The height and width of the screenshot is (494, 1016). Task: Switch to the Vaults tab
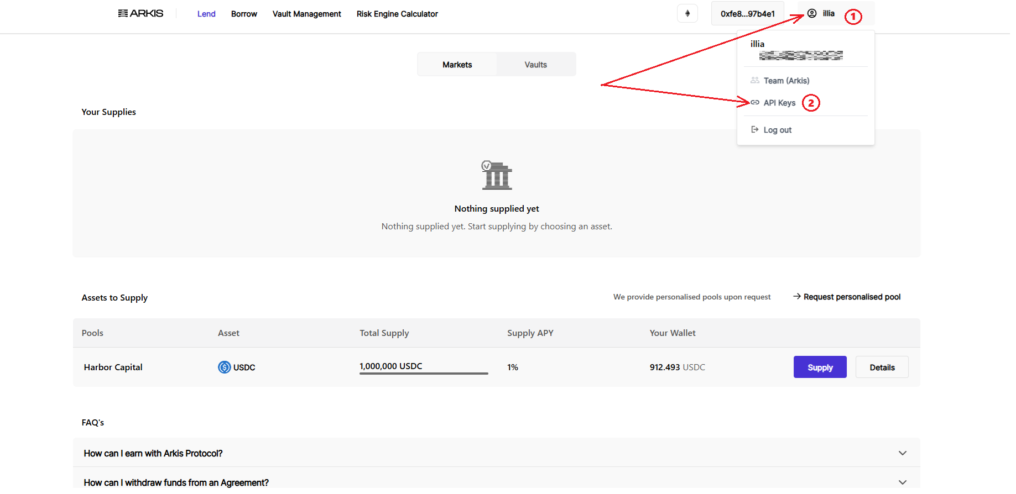pyautogui.click(x=535, y=65)
